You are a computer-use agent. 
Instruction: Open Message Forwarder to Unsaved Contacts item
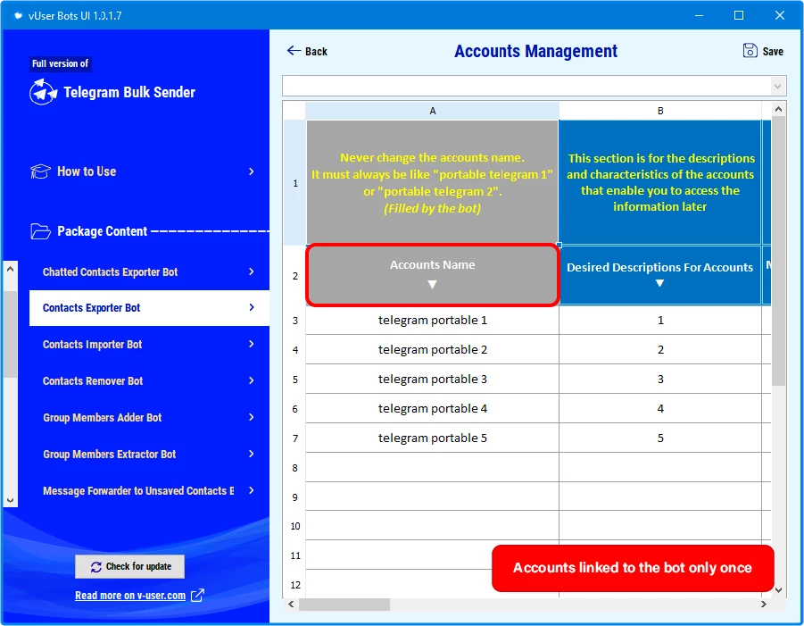tap(149, 491)
